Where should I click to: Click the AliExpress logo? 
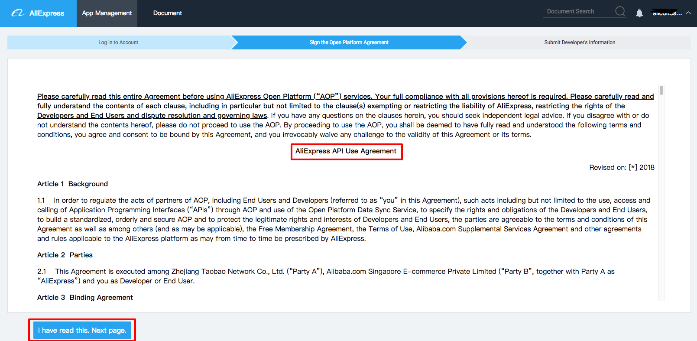tap(38, 13)
